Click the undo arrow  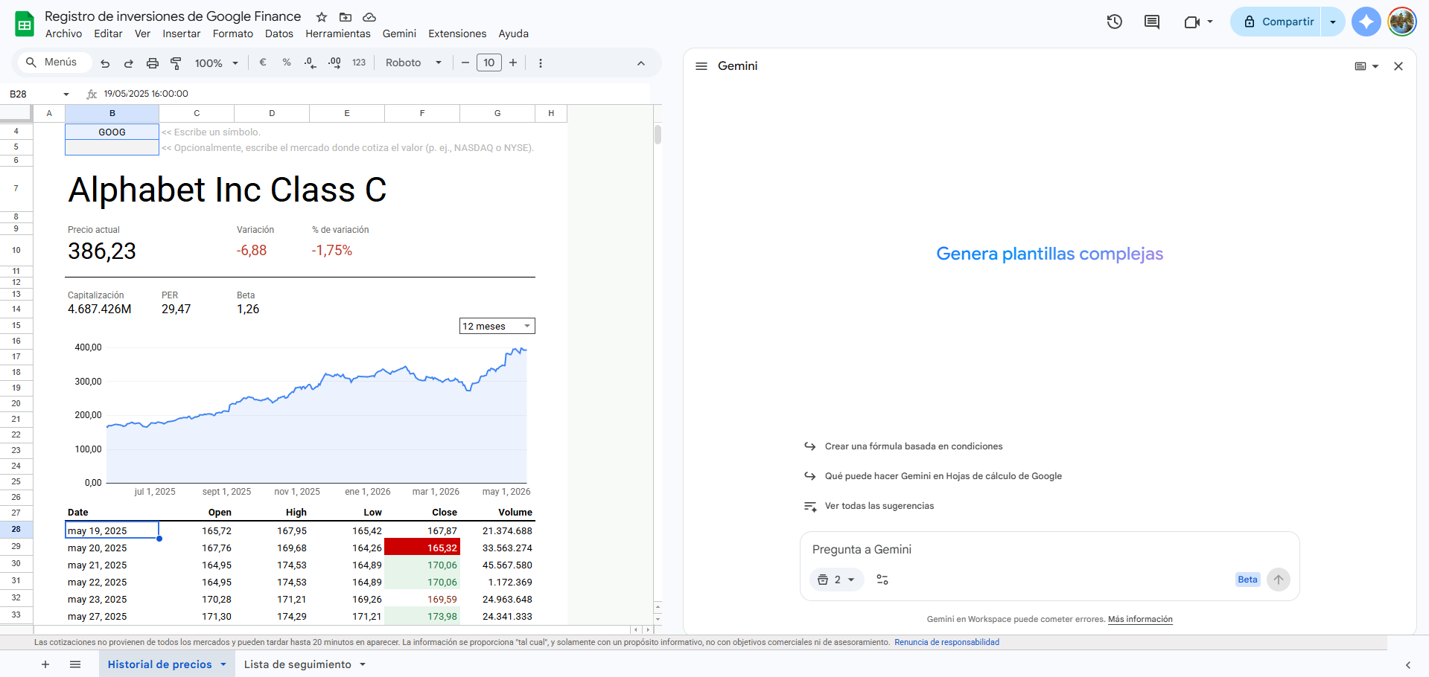[x=105, y=63]
